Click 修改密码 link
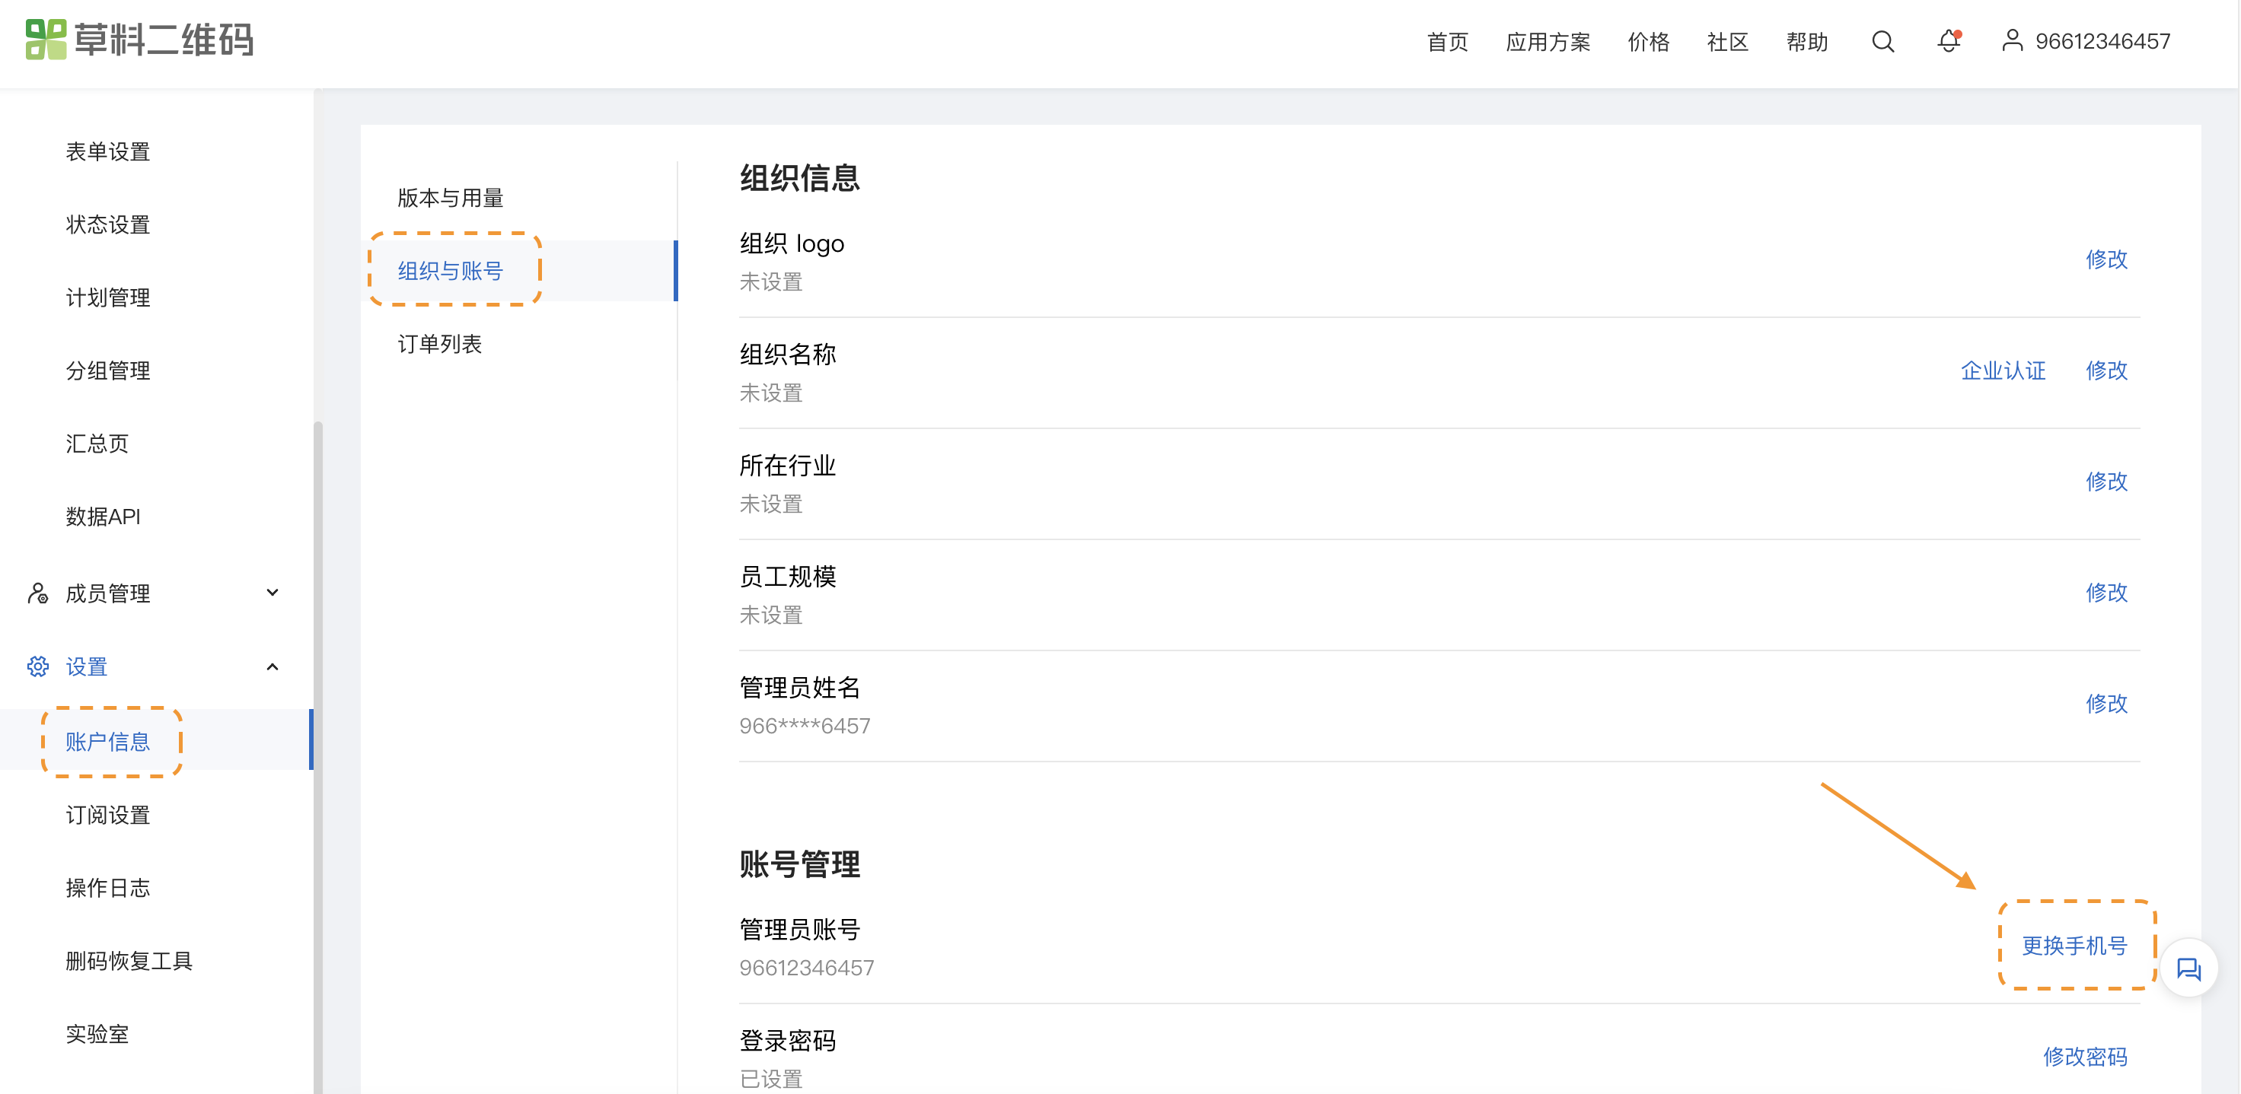Screen dimensions: 2241x1094 (2084, 1057)
